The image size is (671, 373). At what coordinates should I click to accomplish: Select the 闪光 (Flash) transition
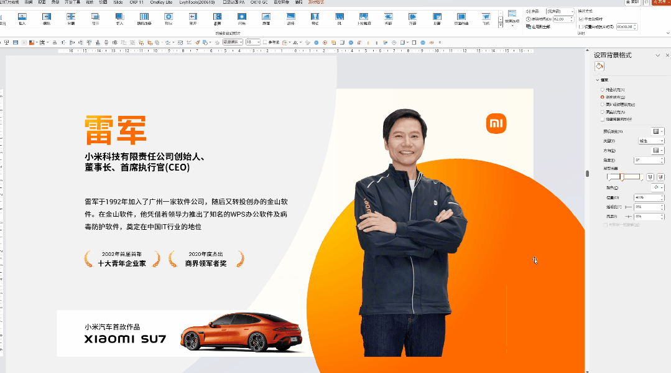[242, 19]
